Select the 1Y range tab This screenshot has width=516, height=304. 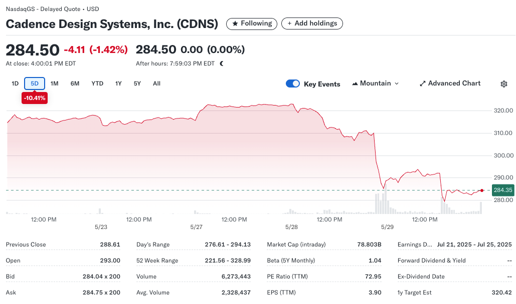pyautogui.click(x=118, y=83)
